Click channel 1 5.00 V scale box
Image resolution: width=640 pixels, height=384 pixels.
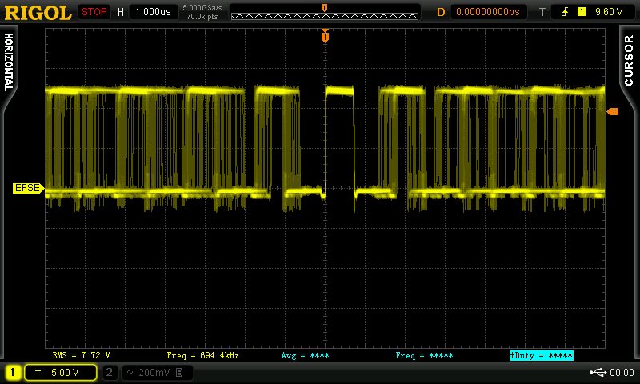click(x=61, y=372)
